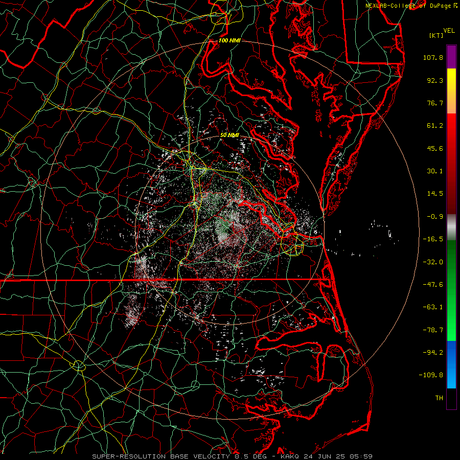Click the NEXLAB-College of DuPage watermark text
The image size is (460, 460).
408,6
